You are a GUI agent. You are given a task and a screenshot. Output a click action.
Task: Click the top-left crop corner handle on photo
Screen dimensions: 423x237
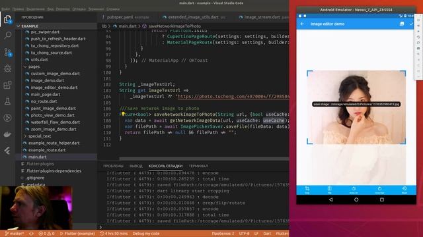[x=309, y=73]
